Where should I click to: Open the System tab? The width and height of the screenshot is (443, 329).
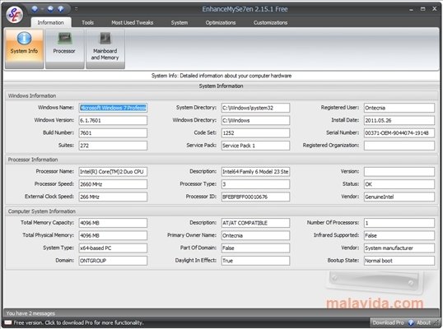(x=180, y=22)
